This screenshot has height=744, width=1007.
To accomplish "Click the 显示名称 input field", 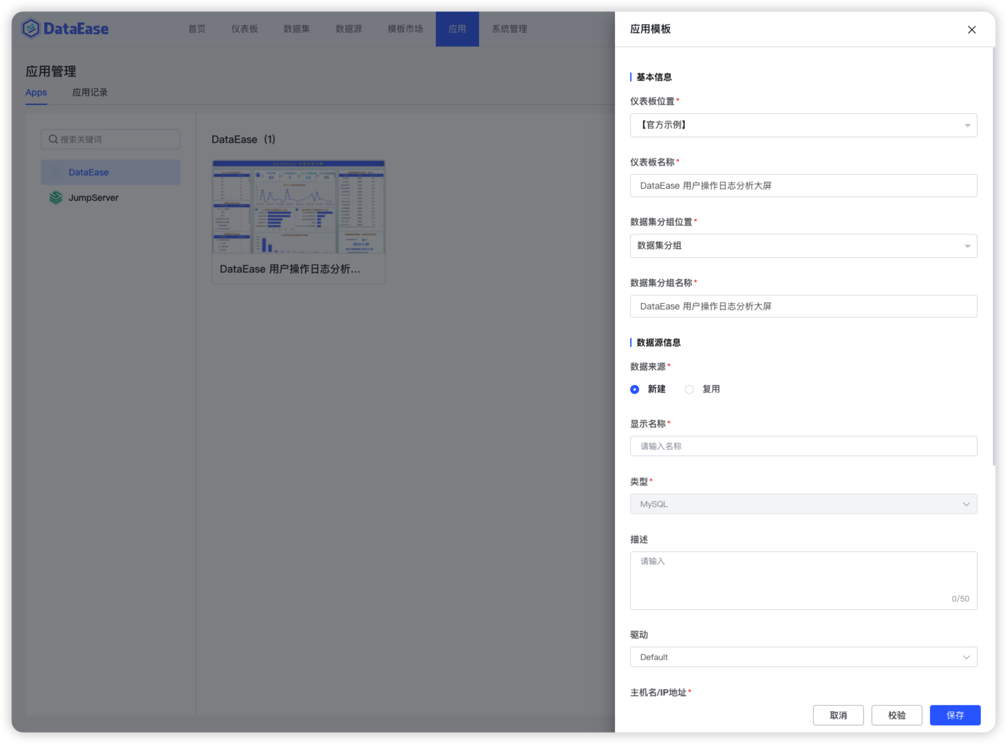I will (803, 446).
